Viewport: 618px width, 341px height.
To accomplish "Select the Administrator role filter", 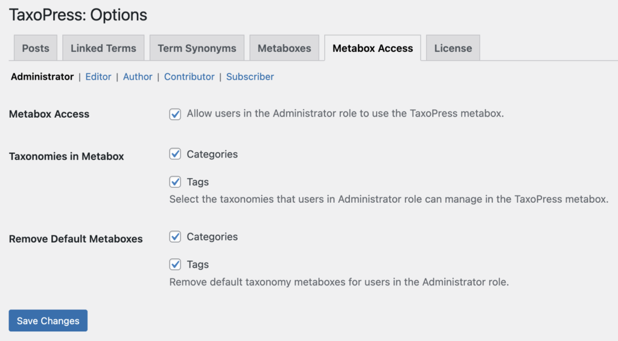I will [x=42, y=77].
